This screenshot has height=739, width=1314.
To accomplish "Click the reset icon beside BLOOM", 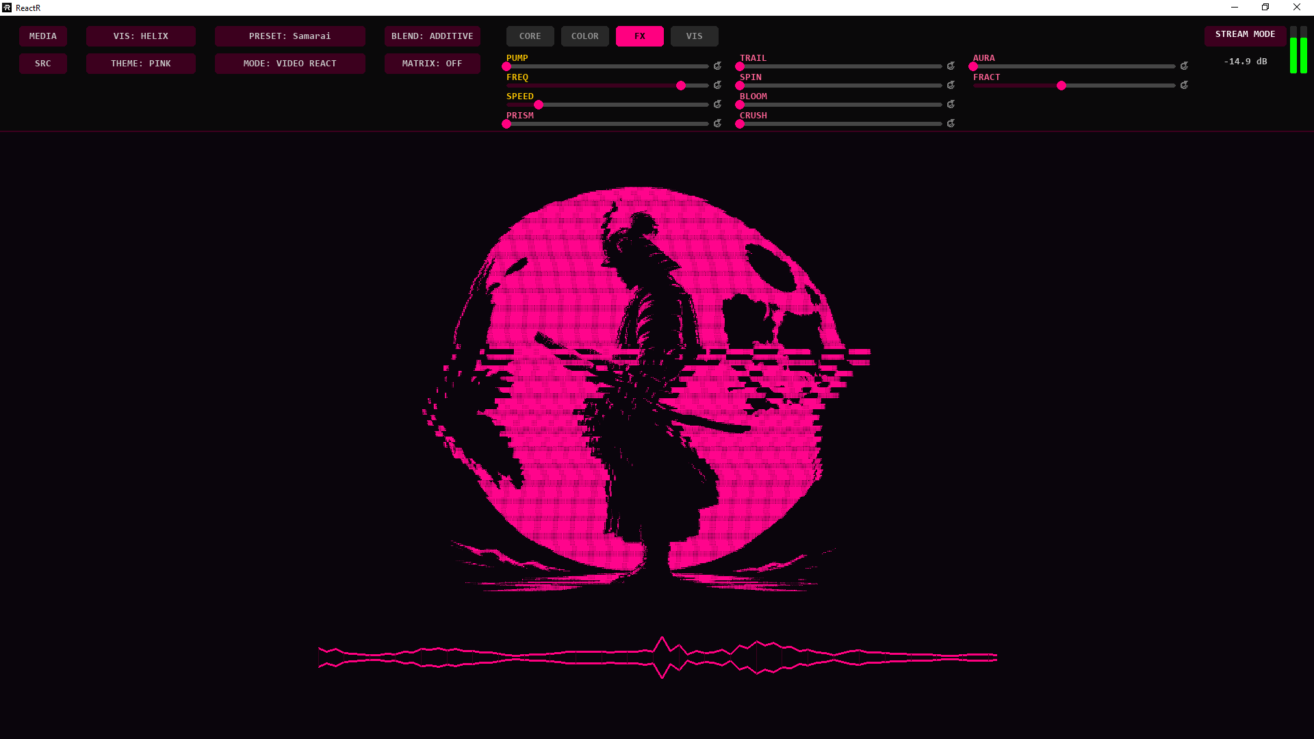I will pos(951,105).
